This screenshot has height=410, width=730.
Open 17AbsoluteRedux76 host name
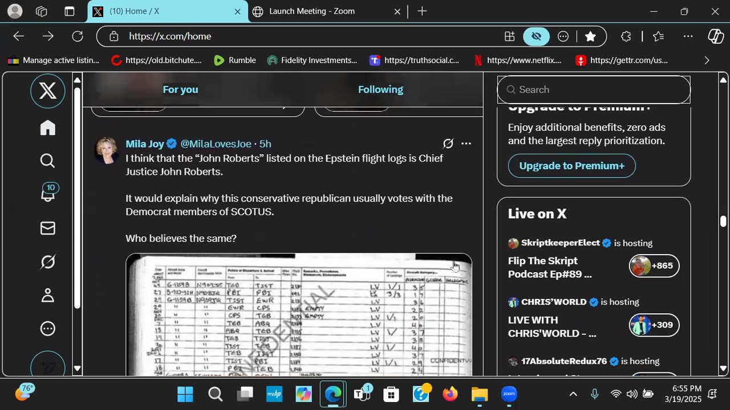point(564,362)
